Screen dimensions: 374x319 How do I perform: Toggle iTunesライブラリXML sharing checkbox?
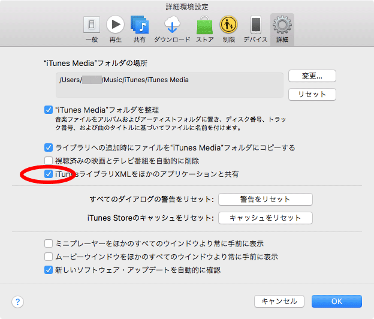[x=49, y=174]
